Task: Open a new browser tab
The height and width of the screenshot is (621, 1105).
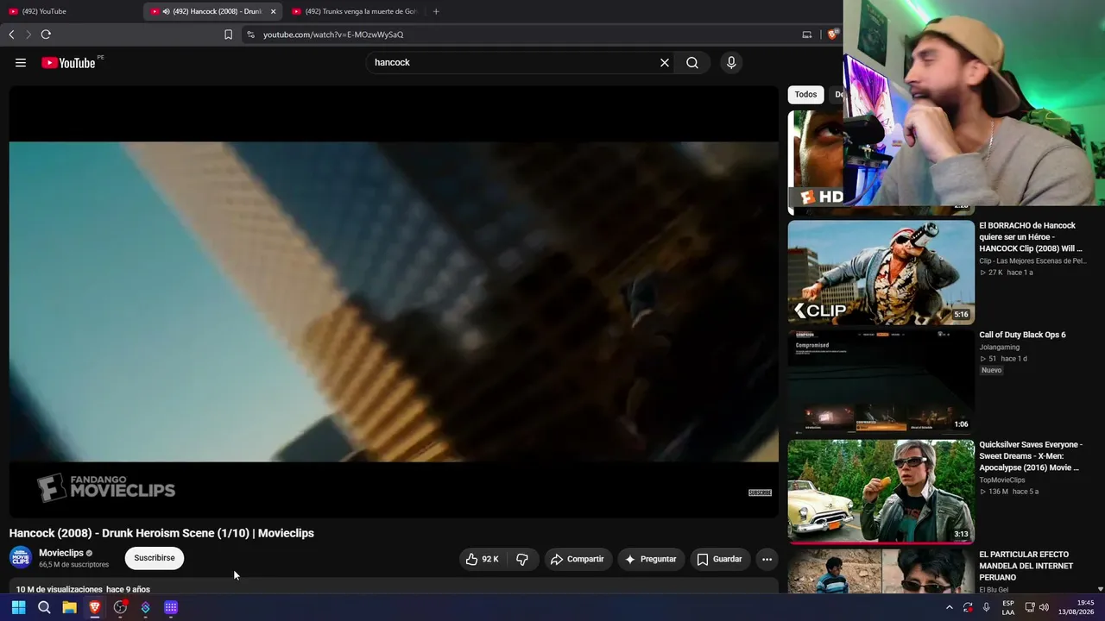Action: pyautogui.click(x=436, y=11)
